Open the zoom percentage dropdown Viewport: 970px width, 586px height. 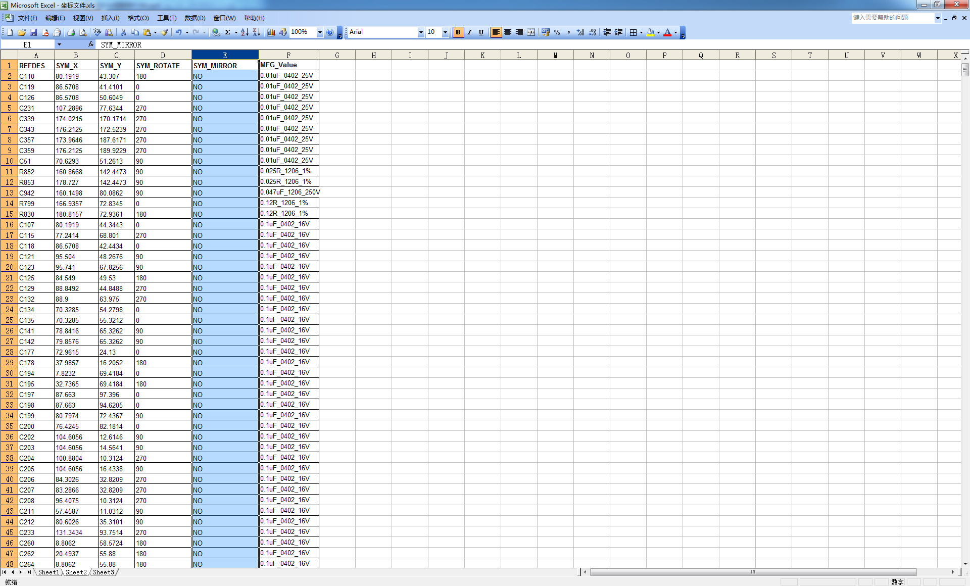[320, 32]
